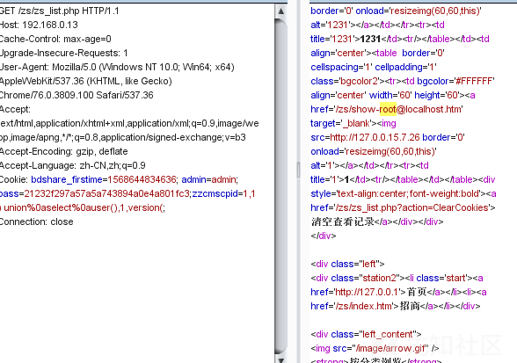Click the target='_blank' response line
The height and width of the screenshot is (363, 517).
(353, 123)
